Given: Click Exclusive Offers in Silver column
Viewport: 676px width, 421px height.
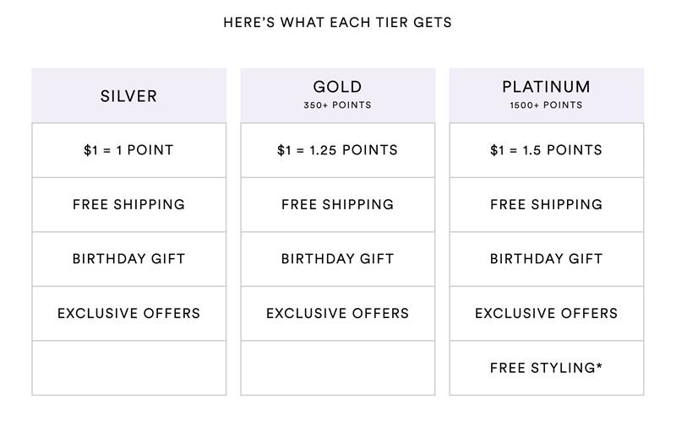Looking at the screenshot, I should click(x=128, y=314).
